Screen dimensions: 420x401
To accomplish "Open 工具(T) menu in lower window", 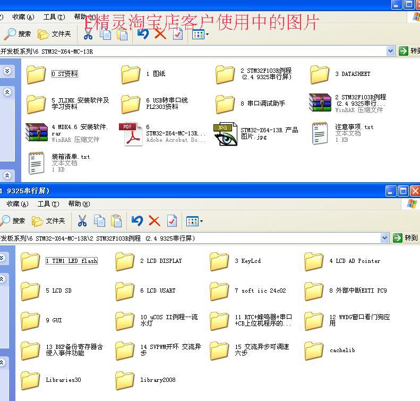I will click(x=48, y=204).
